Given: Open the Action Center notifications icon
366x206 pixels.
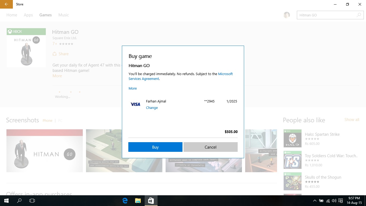Looking at the screenshot, I should click(x=341, y=201).
